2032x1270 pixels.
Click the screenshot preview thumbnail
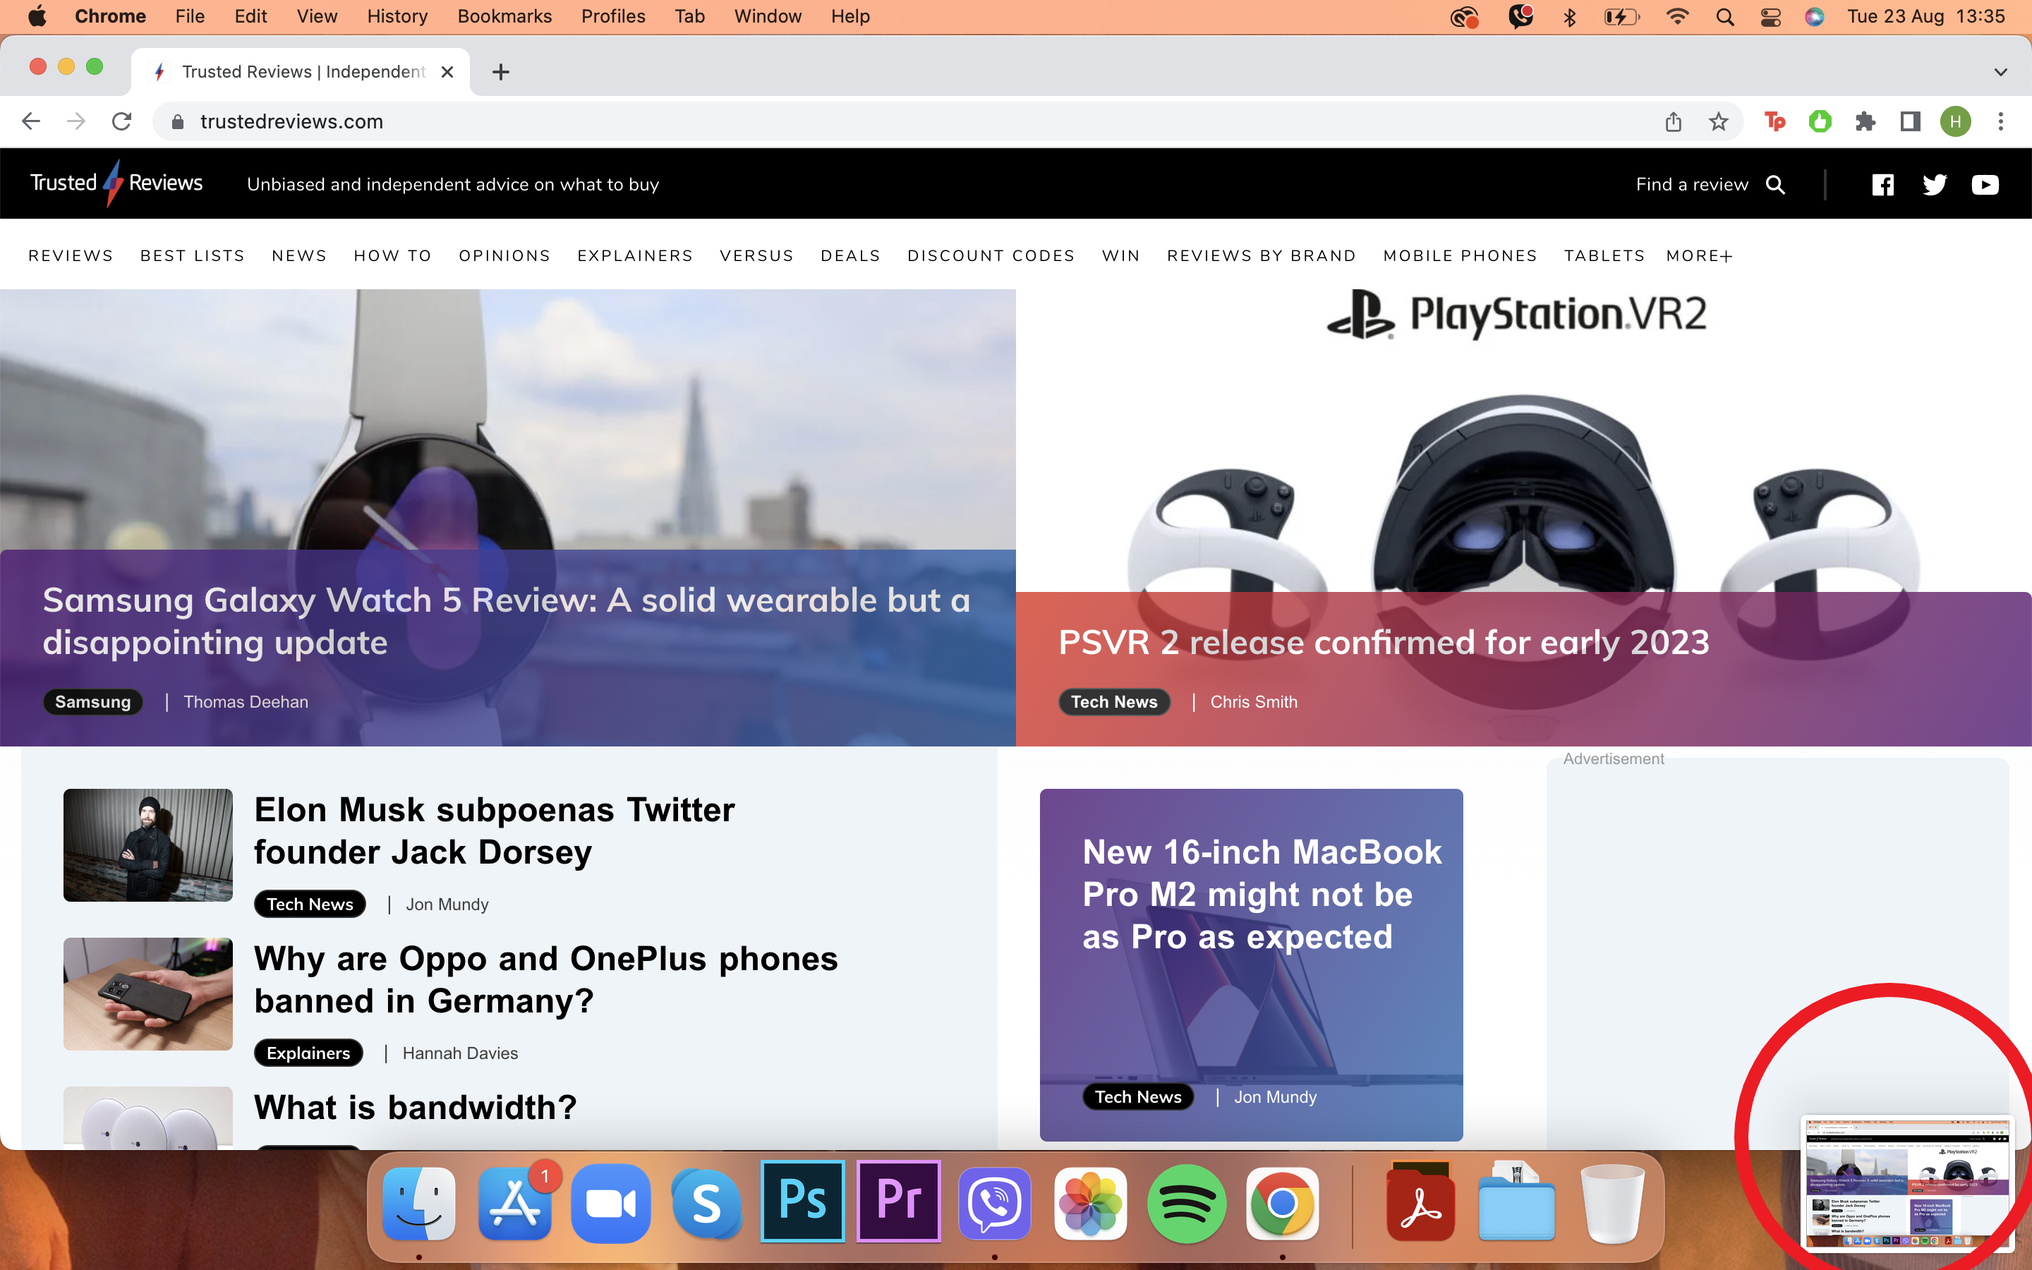tap(1908, 1183)
